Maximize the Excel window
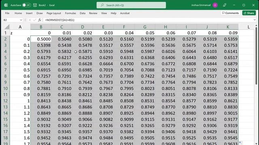The image size is (259, 145). point(244,5)
